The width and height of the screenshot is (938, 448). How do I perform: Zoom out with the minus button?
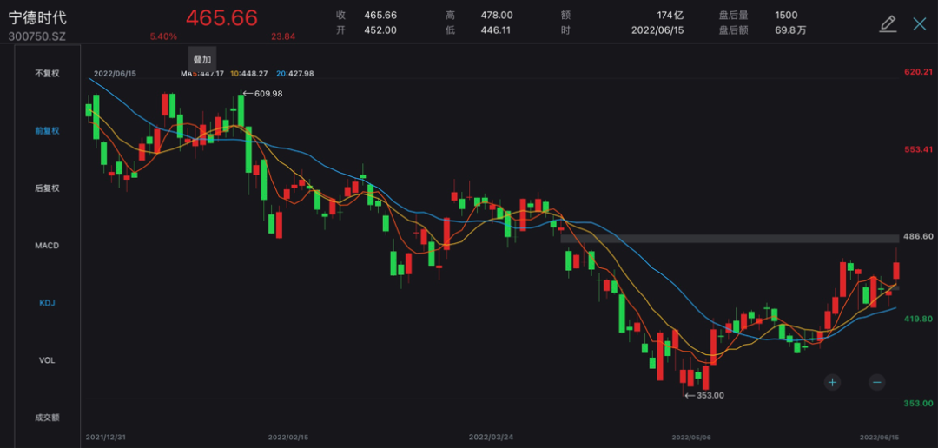point(876,382)
